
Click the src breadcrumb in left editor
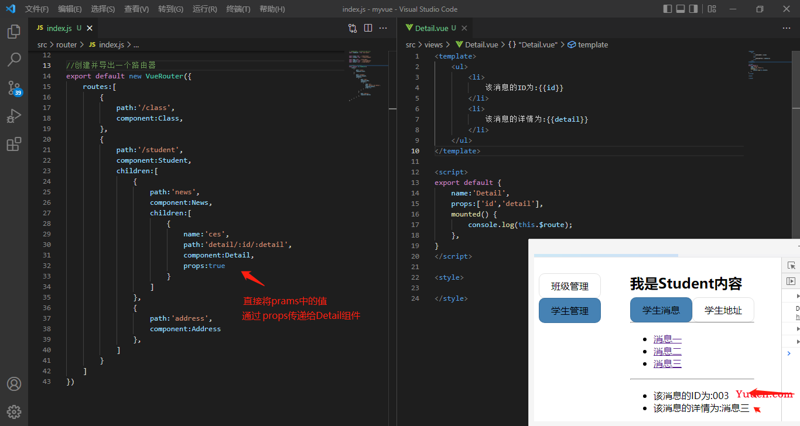pos(42,44)
